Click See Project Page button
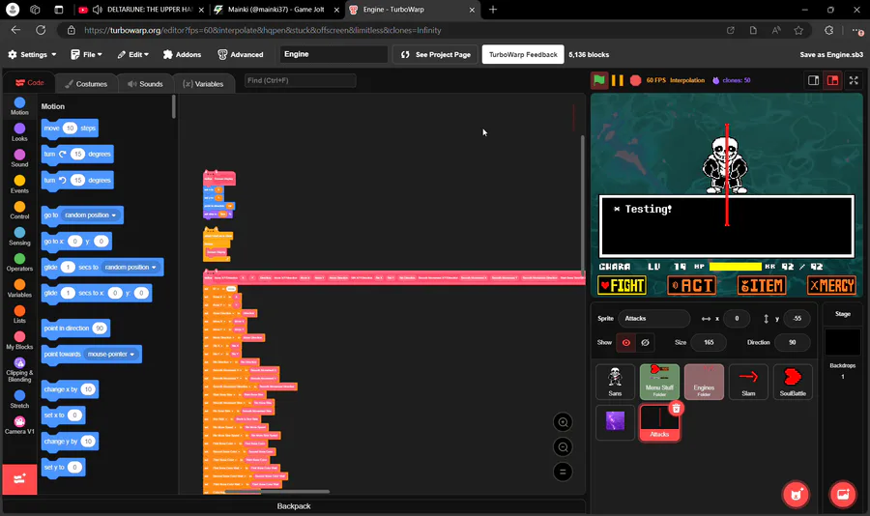This screenshot has width=870, height=516. [436, 54]
